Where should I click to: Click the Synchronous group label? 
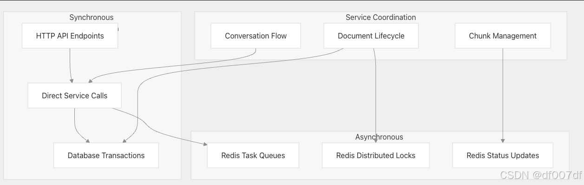(92, 17)
